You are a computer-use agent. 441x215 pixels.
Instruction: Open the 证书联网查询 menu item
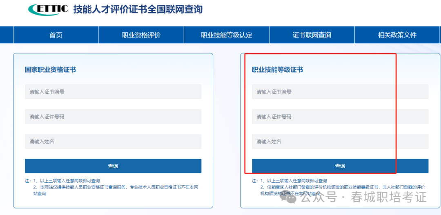pyautogui.click(x=312, y=35)
